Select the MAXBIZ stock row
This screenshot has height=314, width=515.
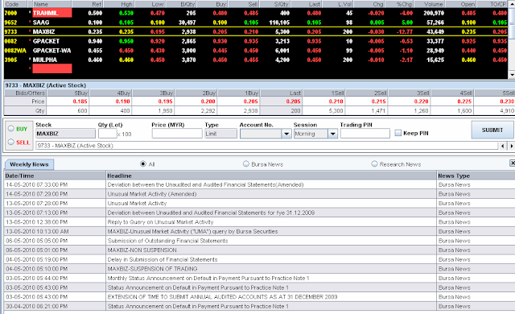coord(256,32)
